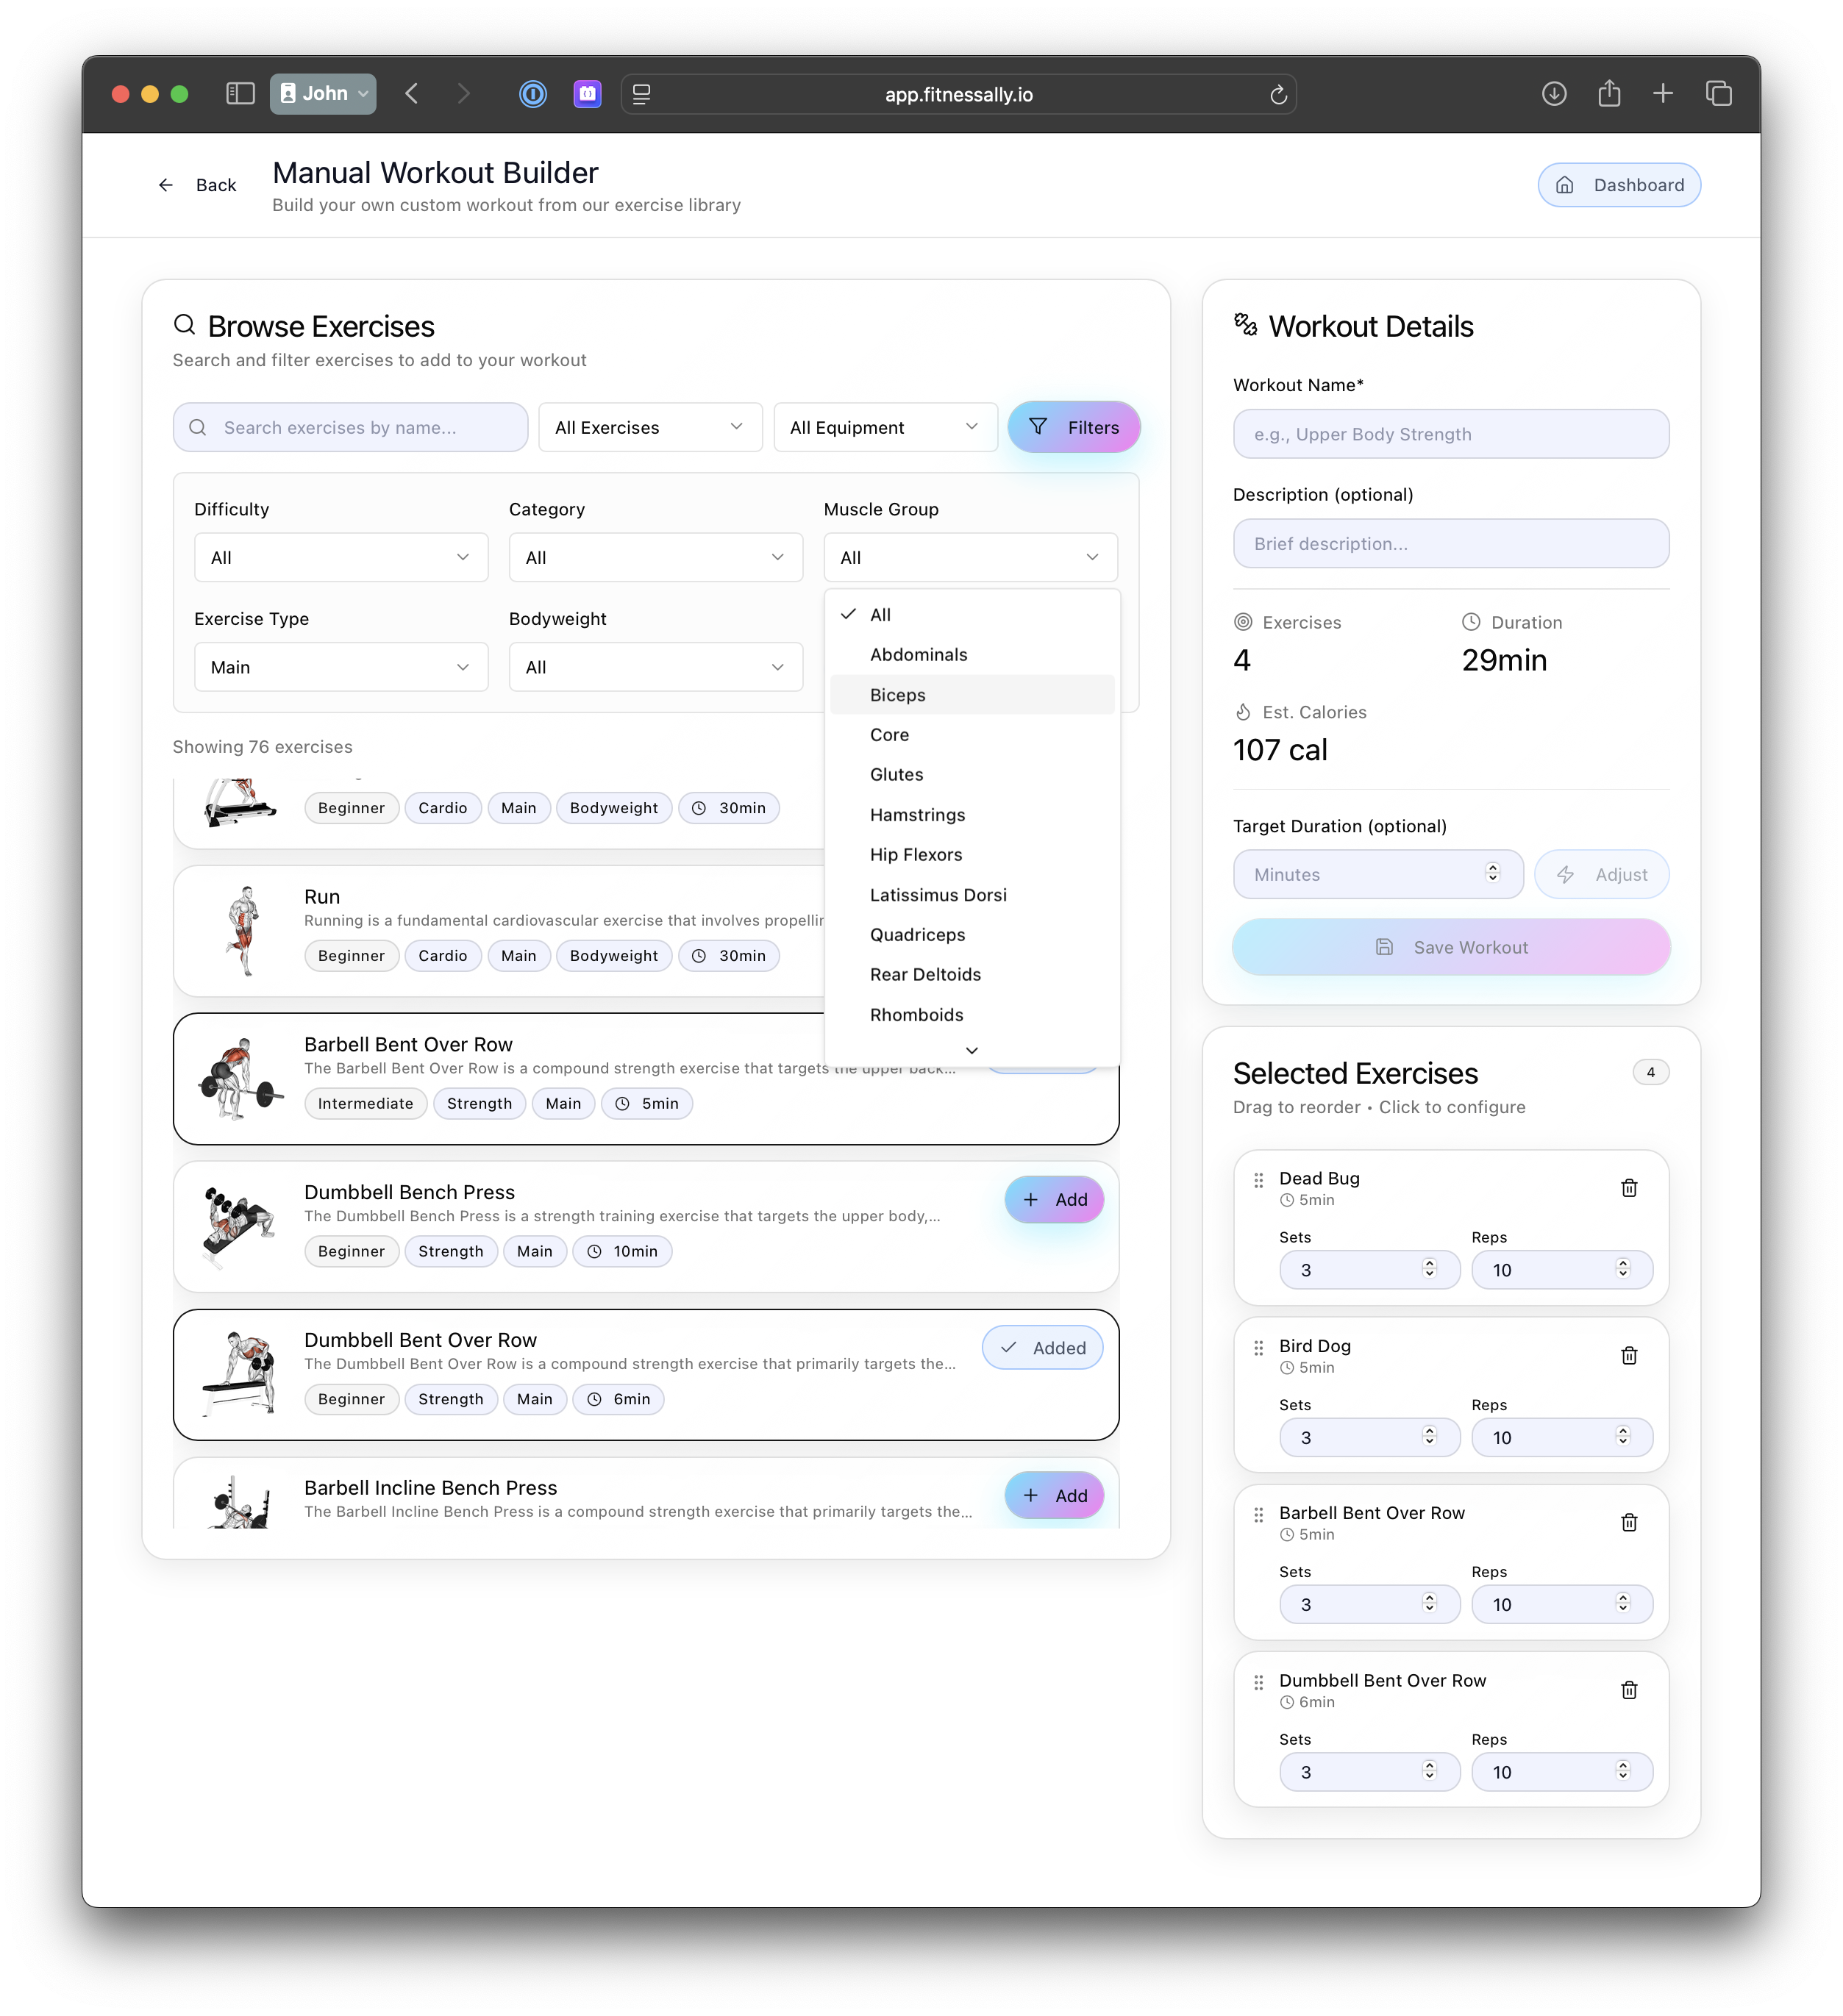1843x2016 pixels.
Task: Increment the Dead Bug sets stepper
Action: pos(1430,1264)
